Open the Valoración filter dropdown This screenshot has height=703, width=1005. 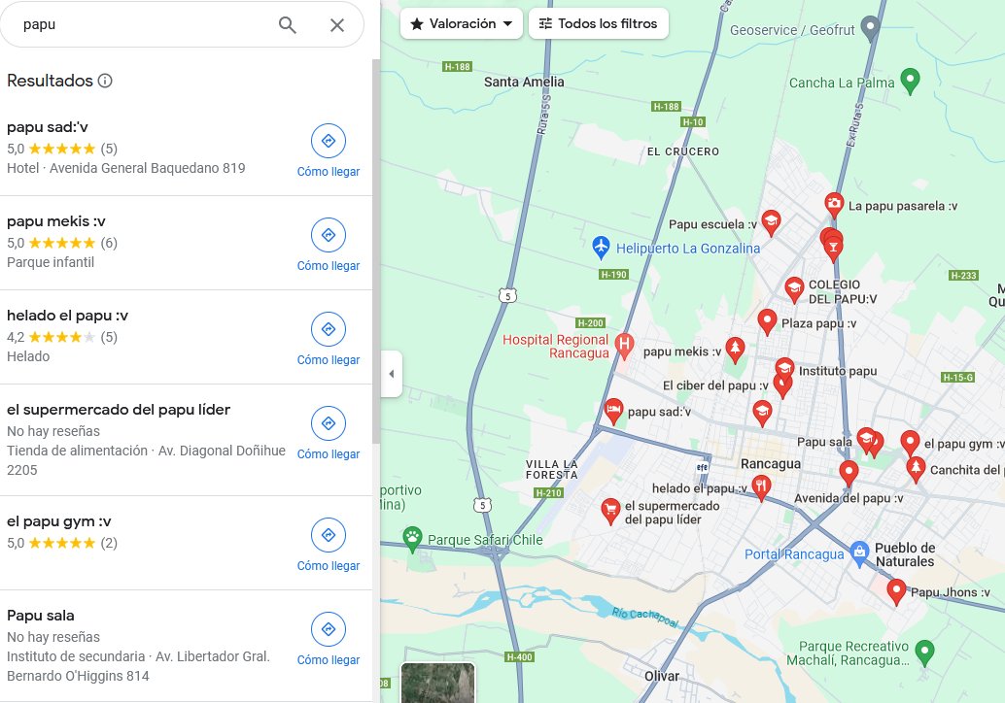461,23
